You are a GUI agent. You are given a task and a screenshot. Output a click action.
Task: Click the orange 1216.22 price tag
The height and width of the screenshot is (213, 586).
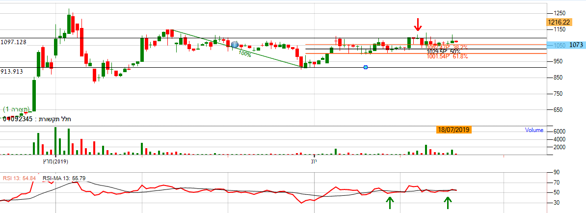pyautogui.click(x=559, y=22)
